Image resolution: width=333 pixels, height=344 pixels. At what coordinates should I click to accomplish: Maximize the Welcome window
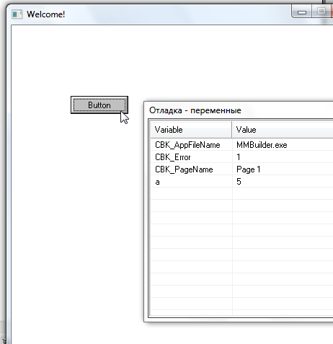pos(321,12)
